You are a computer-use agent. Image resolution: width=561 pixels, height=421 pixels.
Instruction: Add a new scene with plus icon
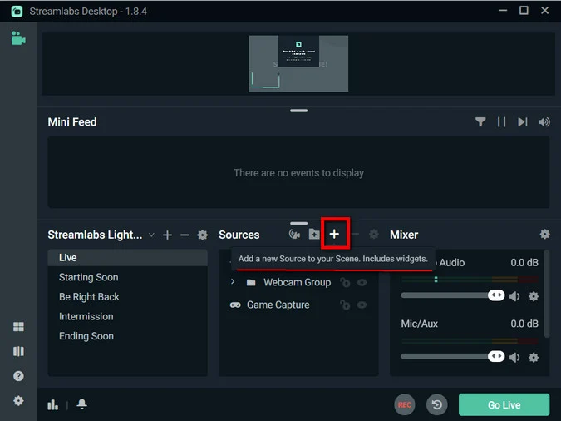click(167, 235)
